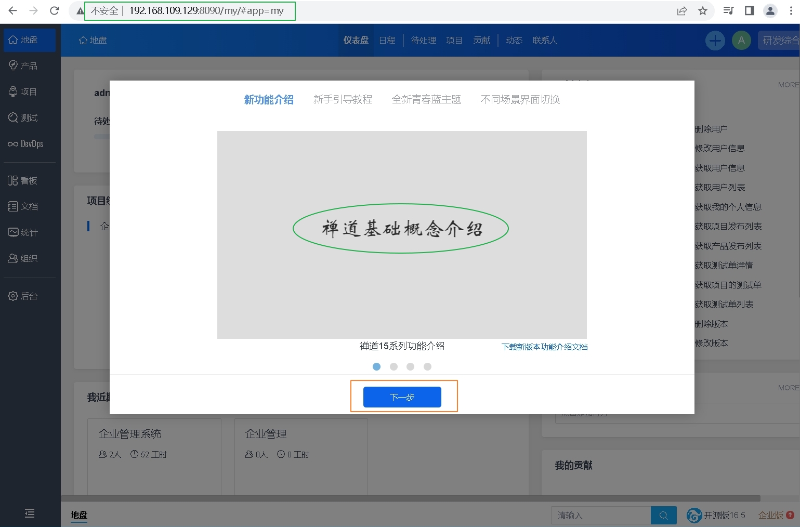Open the browser profile avatar
The image size is (800, 527).
click(x=770, y=11)
